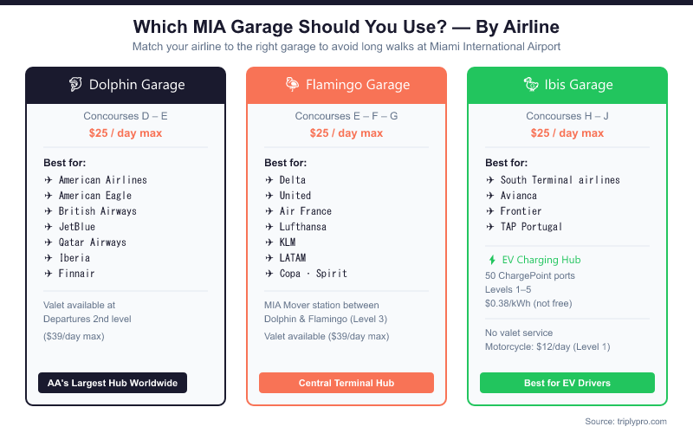Viewport: 693px width, 433px height.
Task: Click the airplane icon next to Frontier
Action: [x=490, y=211]
